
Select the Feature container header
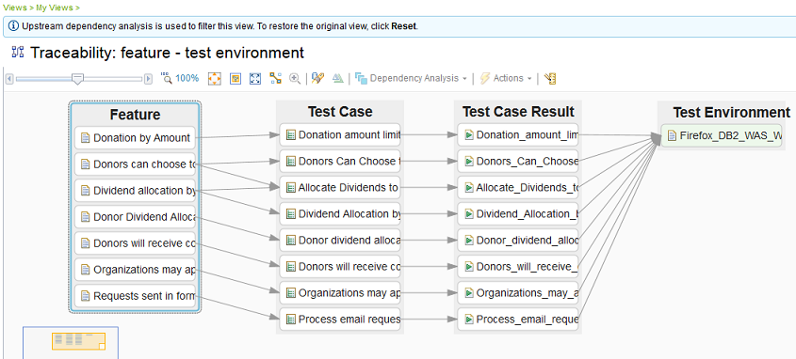click(x=135, y=115)
